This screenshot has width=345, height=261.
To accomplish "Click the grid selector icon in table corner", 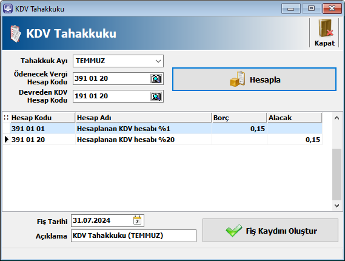I will (x=6, y=118).
